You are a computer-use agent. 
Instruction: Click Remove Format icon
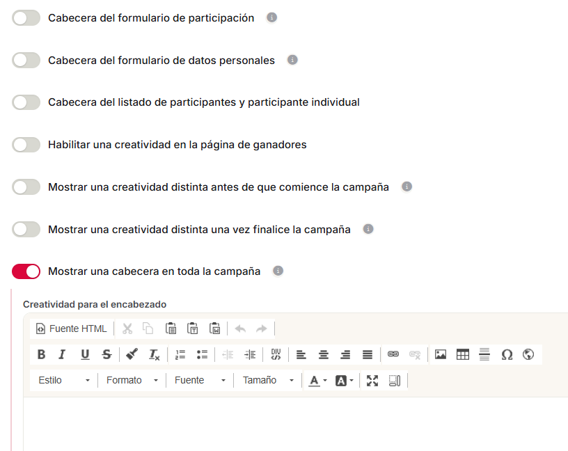coord(155,354)
